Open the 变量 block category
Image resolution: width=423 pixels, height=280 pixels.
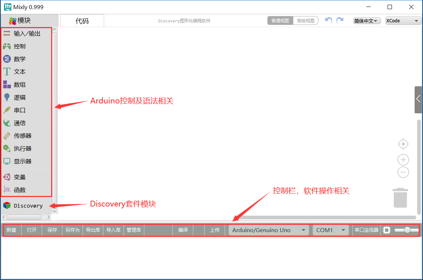coord(26,177)
